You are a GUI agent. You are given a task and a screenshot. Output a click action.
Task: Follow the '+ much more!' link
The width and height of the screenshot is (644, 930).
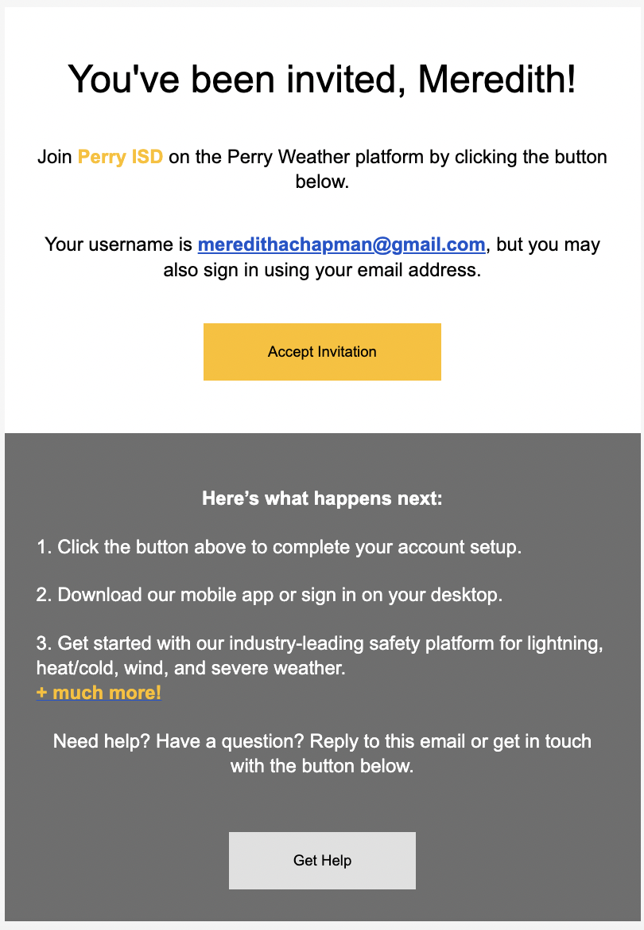[99, 692]
